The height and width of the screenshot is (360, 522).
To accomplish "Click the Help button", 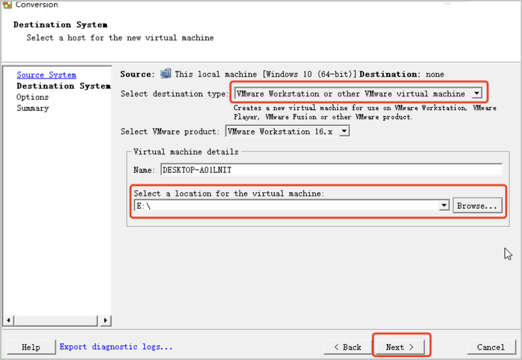I will pyautogui.click(x=31, y=347).
